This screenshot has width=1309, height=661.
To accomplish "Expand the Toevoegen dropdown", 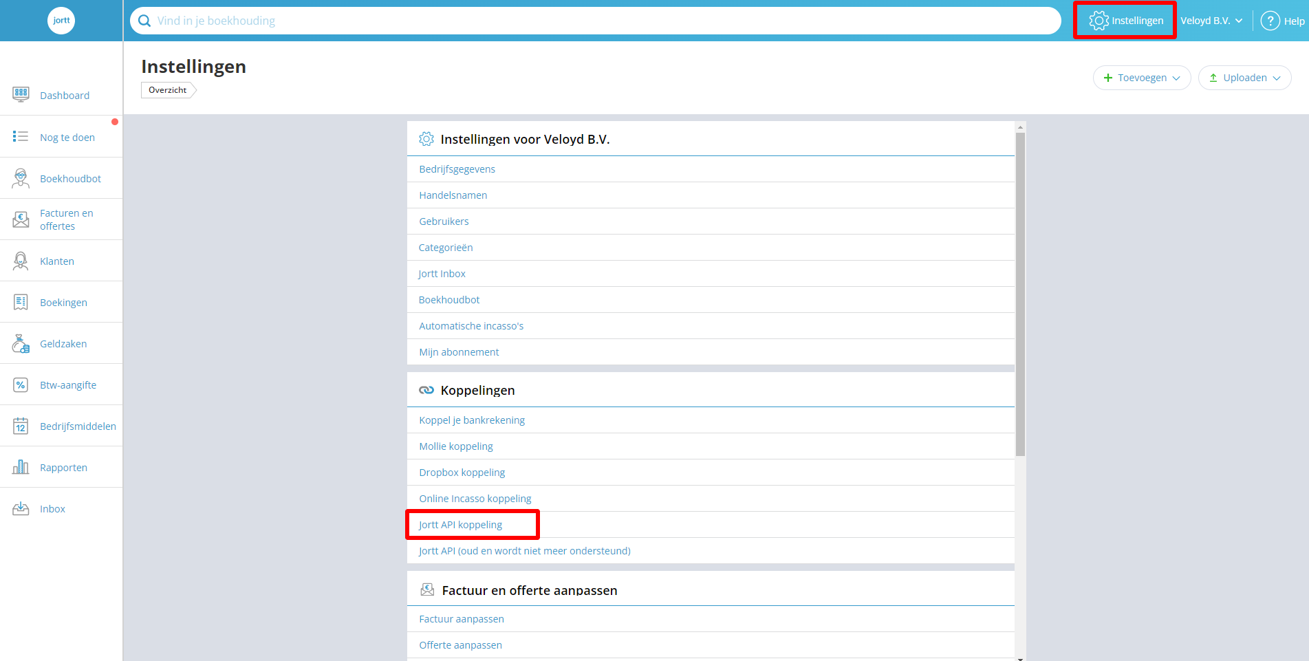I will tap(1142, 78).
